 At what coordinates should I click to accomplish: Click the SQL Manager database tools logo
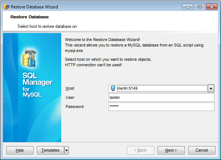29,58
